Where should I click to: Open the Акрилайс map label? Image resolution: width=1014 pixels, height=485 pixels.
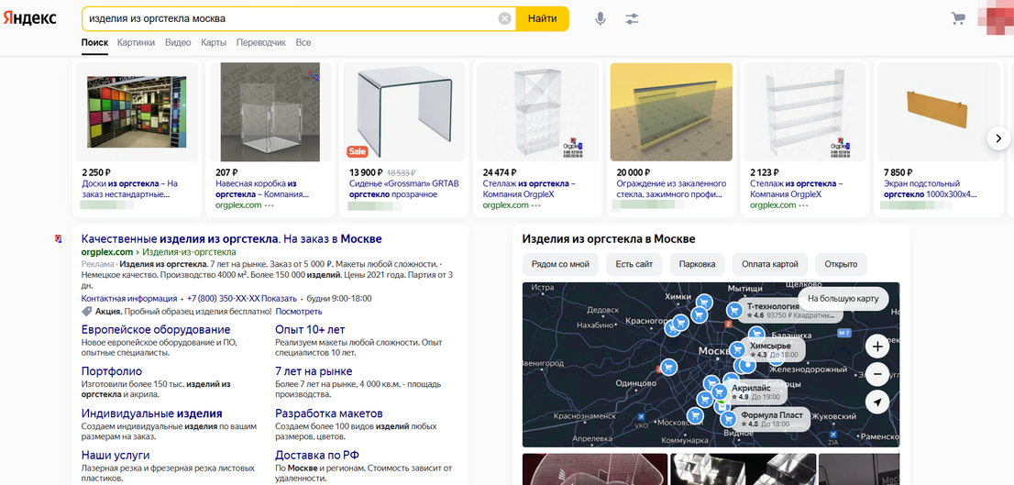tap(755, 391)
